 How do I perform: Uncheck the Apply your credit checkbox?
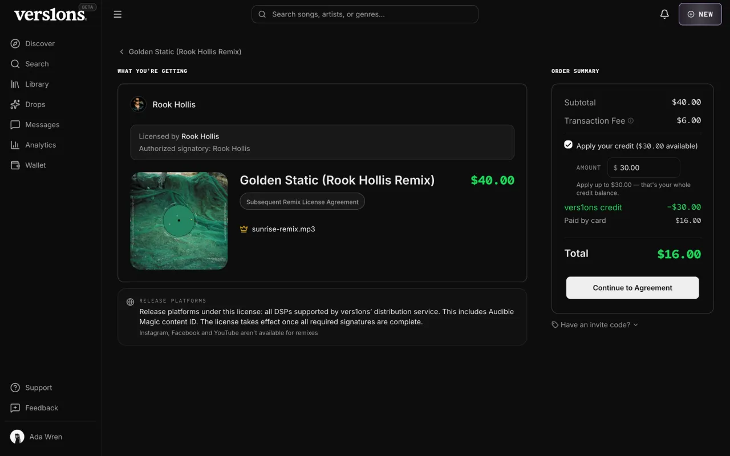568,145
